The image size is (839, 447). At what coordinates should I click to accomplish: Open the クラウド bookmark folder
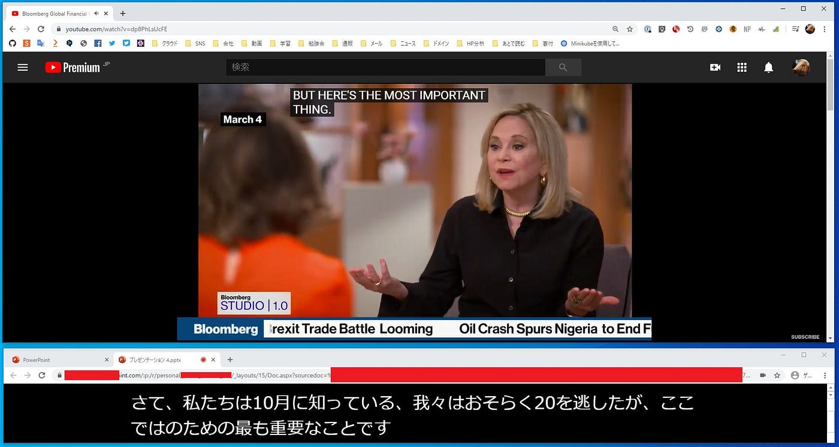click(x=165, y=43)
